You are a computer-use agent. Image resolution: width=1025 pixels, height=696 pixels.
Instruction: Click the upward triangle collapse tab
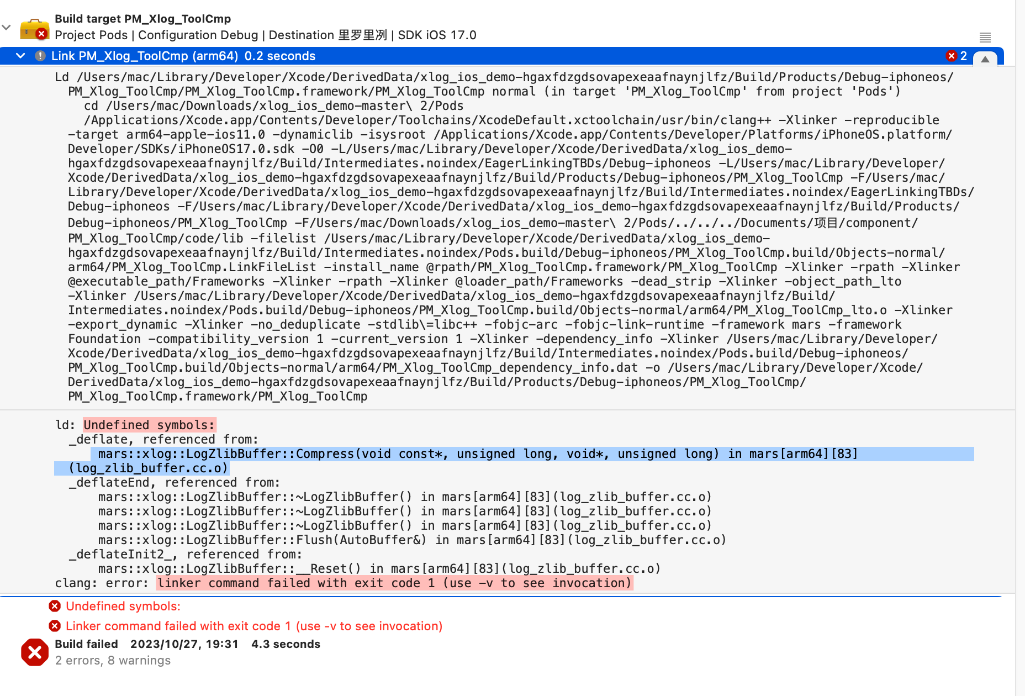click(x=985, y=59)
